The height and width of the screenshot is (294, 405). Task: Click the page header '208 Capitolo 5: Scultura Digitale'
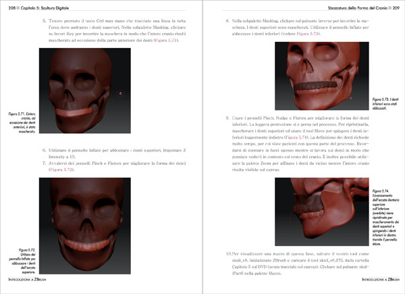click(38, 8)
